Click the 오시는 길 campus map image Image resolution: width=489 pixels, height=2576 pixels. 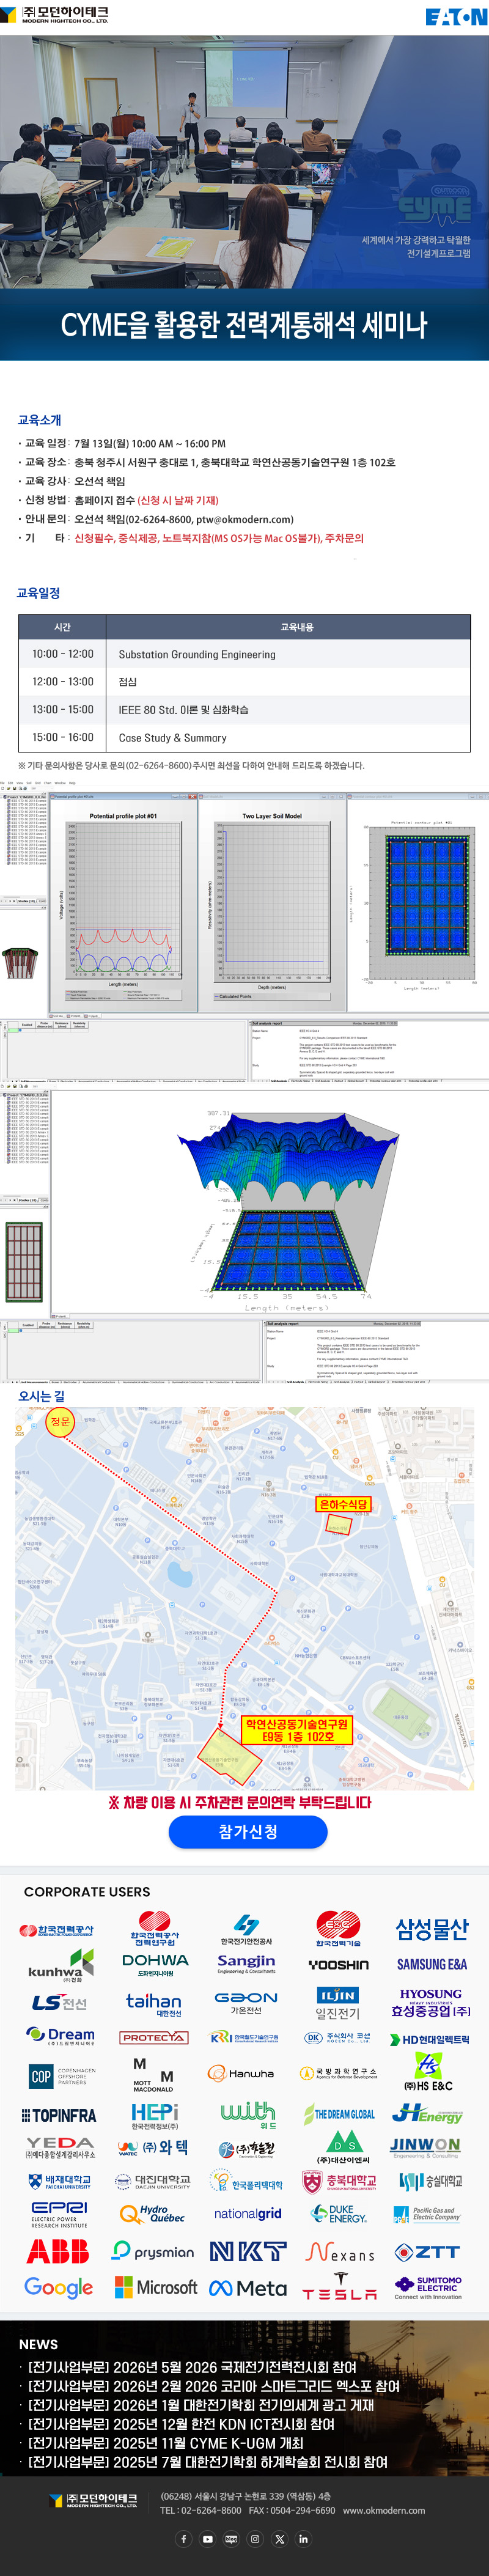tap(244, 1598)
